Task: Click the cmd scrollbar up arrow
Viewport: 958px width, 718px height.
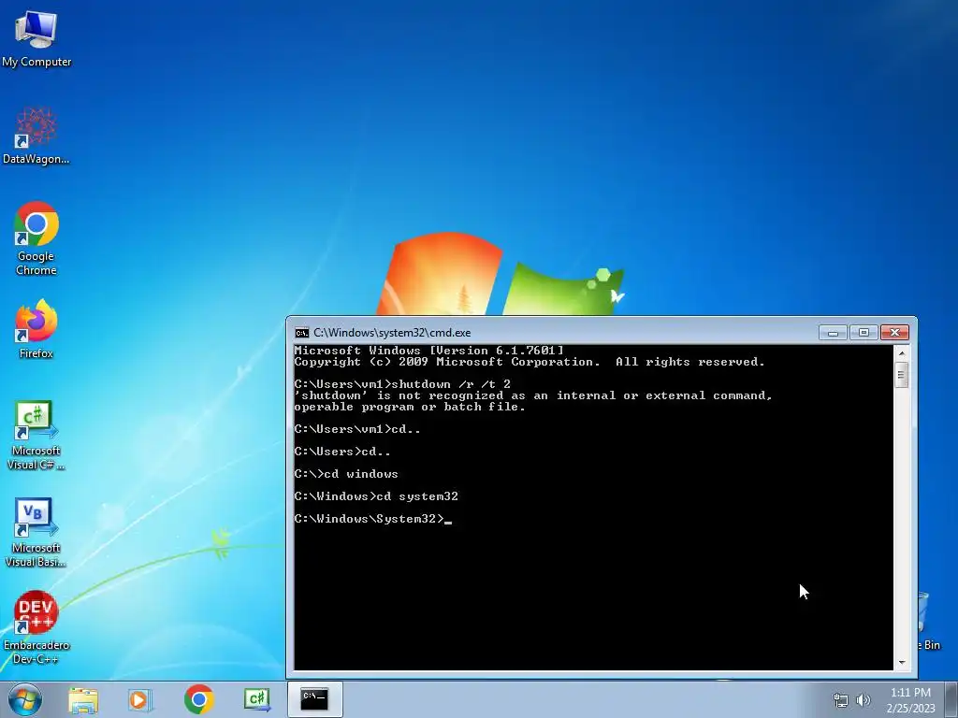Action: click(901, 352)
